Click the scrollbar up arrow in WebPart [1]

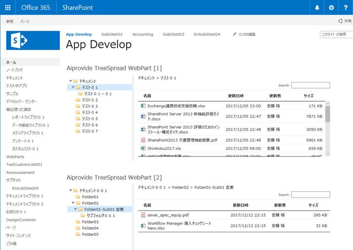point(328,104)
